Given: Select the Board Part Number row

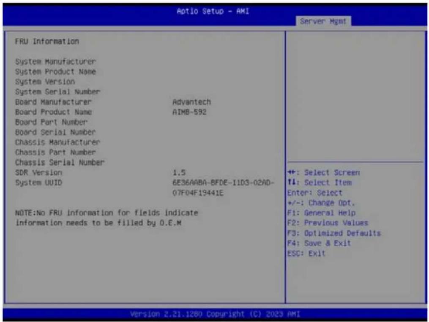Looking at the screenshot, I should [51, 122].
